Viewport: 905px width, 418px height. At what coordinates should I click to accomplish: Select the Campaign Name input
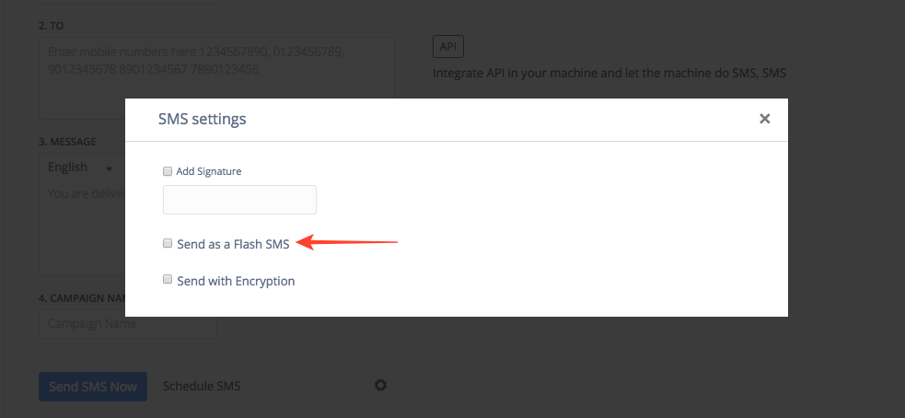(128, 324)
